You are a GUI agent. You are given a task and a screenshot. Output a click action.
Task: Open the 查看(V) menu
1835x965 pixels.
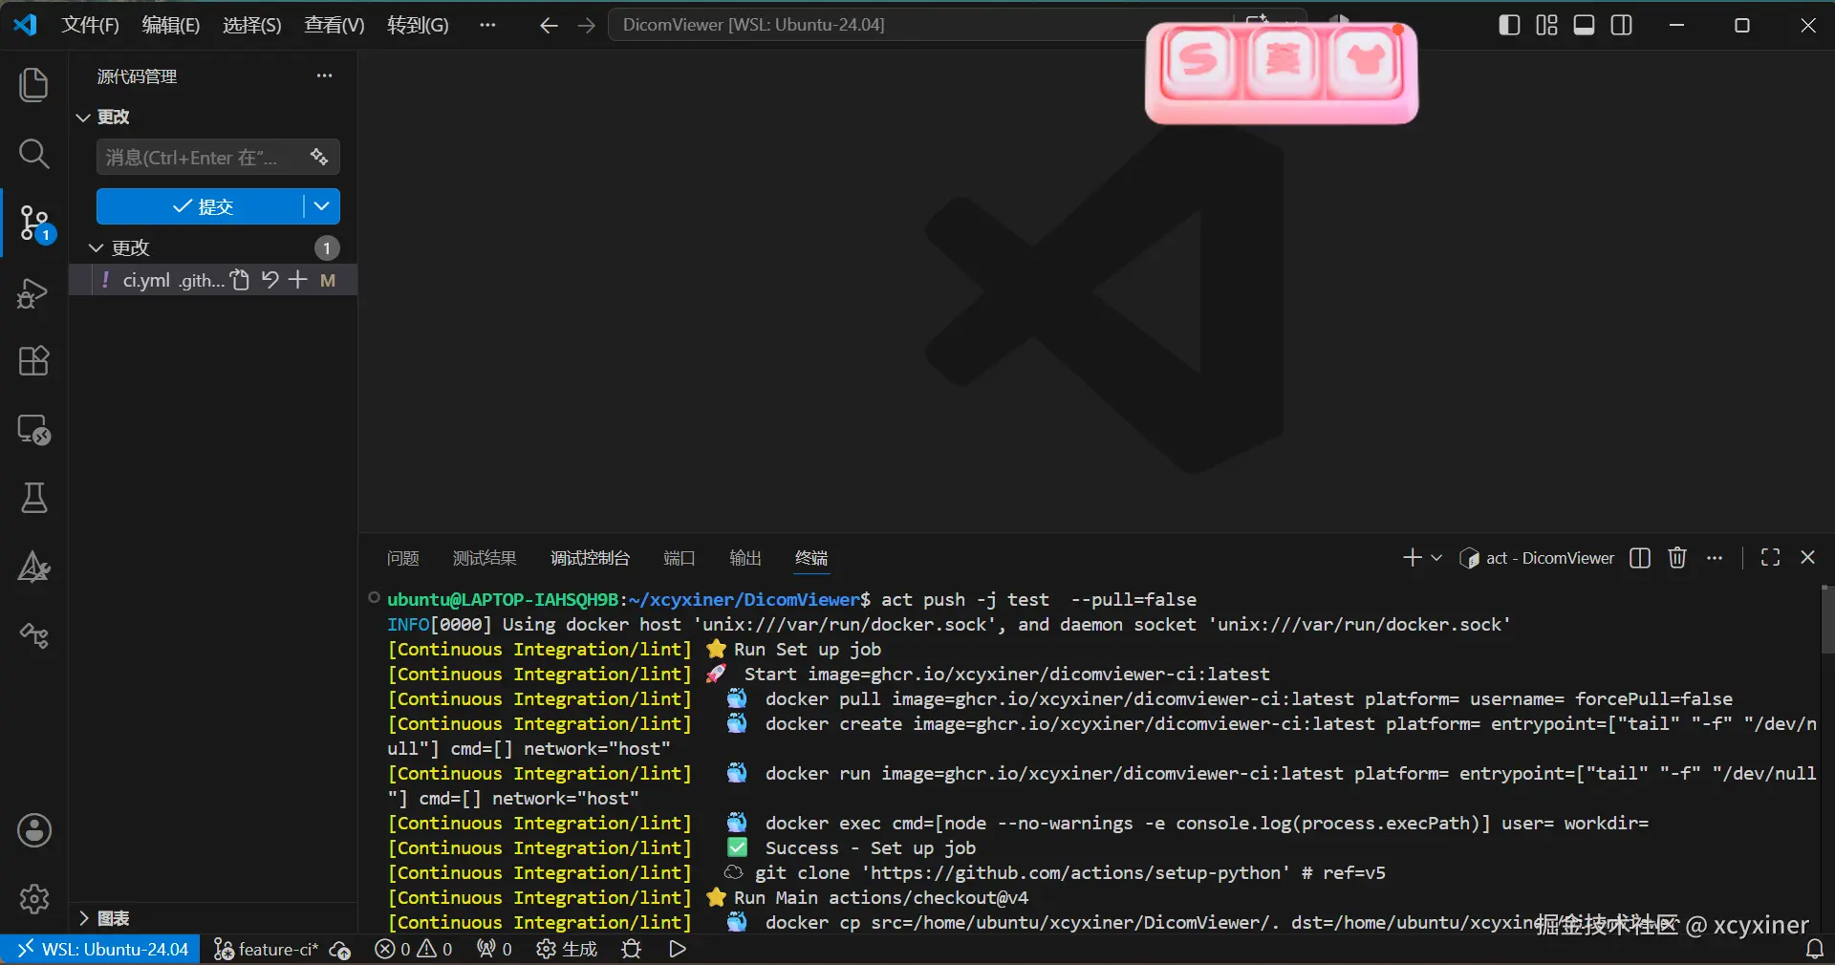335,26
